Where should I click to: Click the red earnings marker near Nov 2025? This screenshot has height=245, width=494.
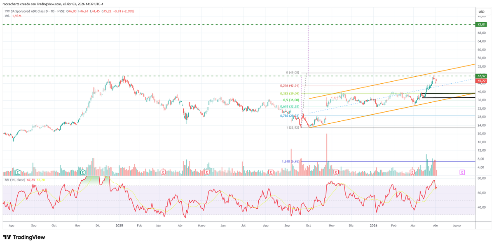point(336,172)
